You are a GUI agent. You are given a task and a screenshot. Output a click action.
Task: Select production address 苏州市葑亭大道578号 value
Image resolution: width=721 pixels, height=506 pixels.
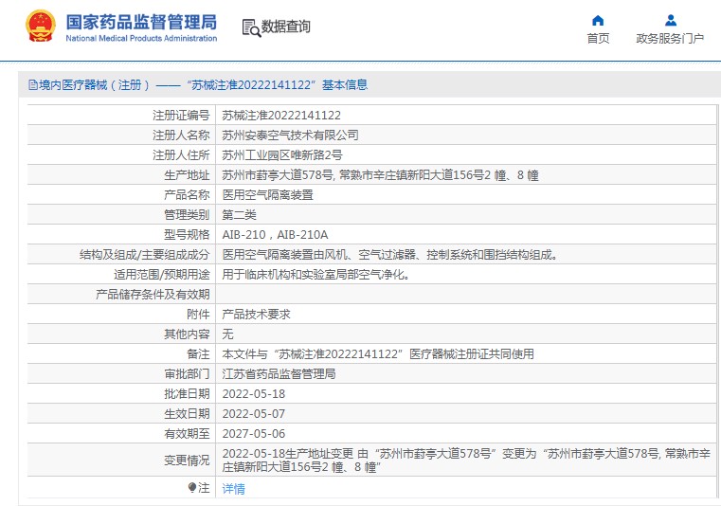pyautogui.click(x=380, y=174)
